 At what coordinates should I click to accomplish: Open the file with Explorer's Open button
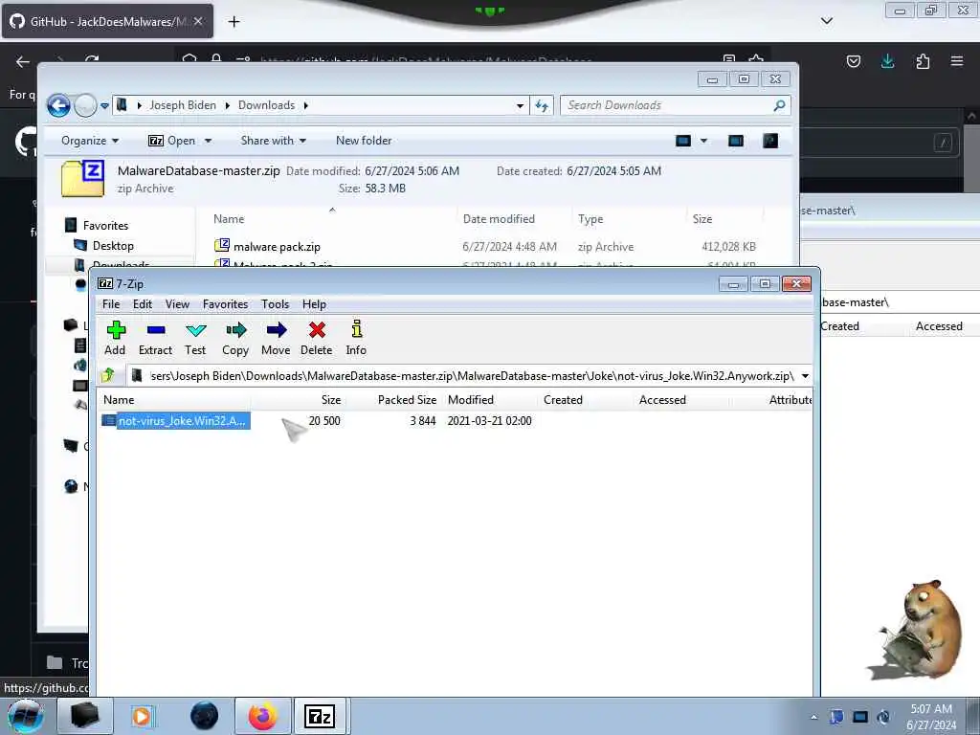coord(172,141)
